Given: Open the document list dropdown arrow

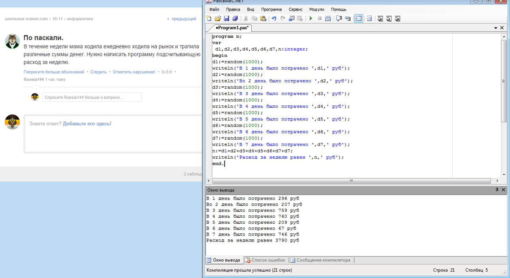Looking at the screenshot, I should (x=496, y=28).
